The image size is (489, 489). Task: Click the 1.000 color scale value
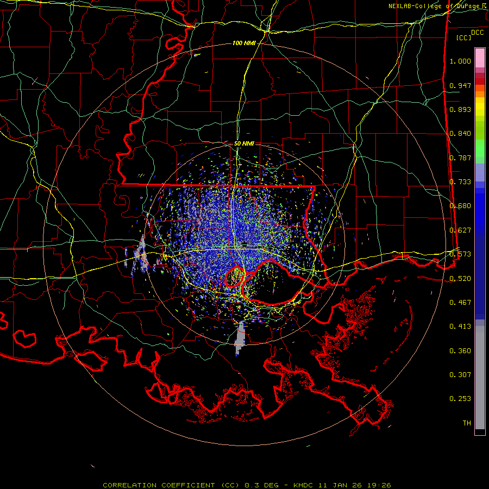tap(460, 61)
